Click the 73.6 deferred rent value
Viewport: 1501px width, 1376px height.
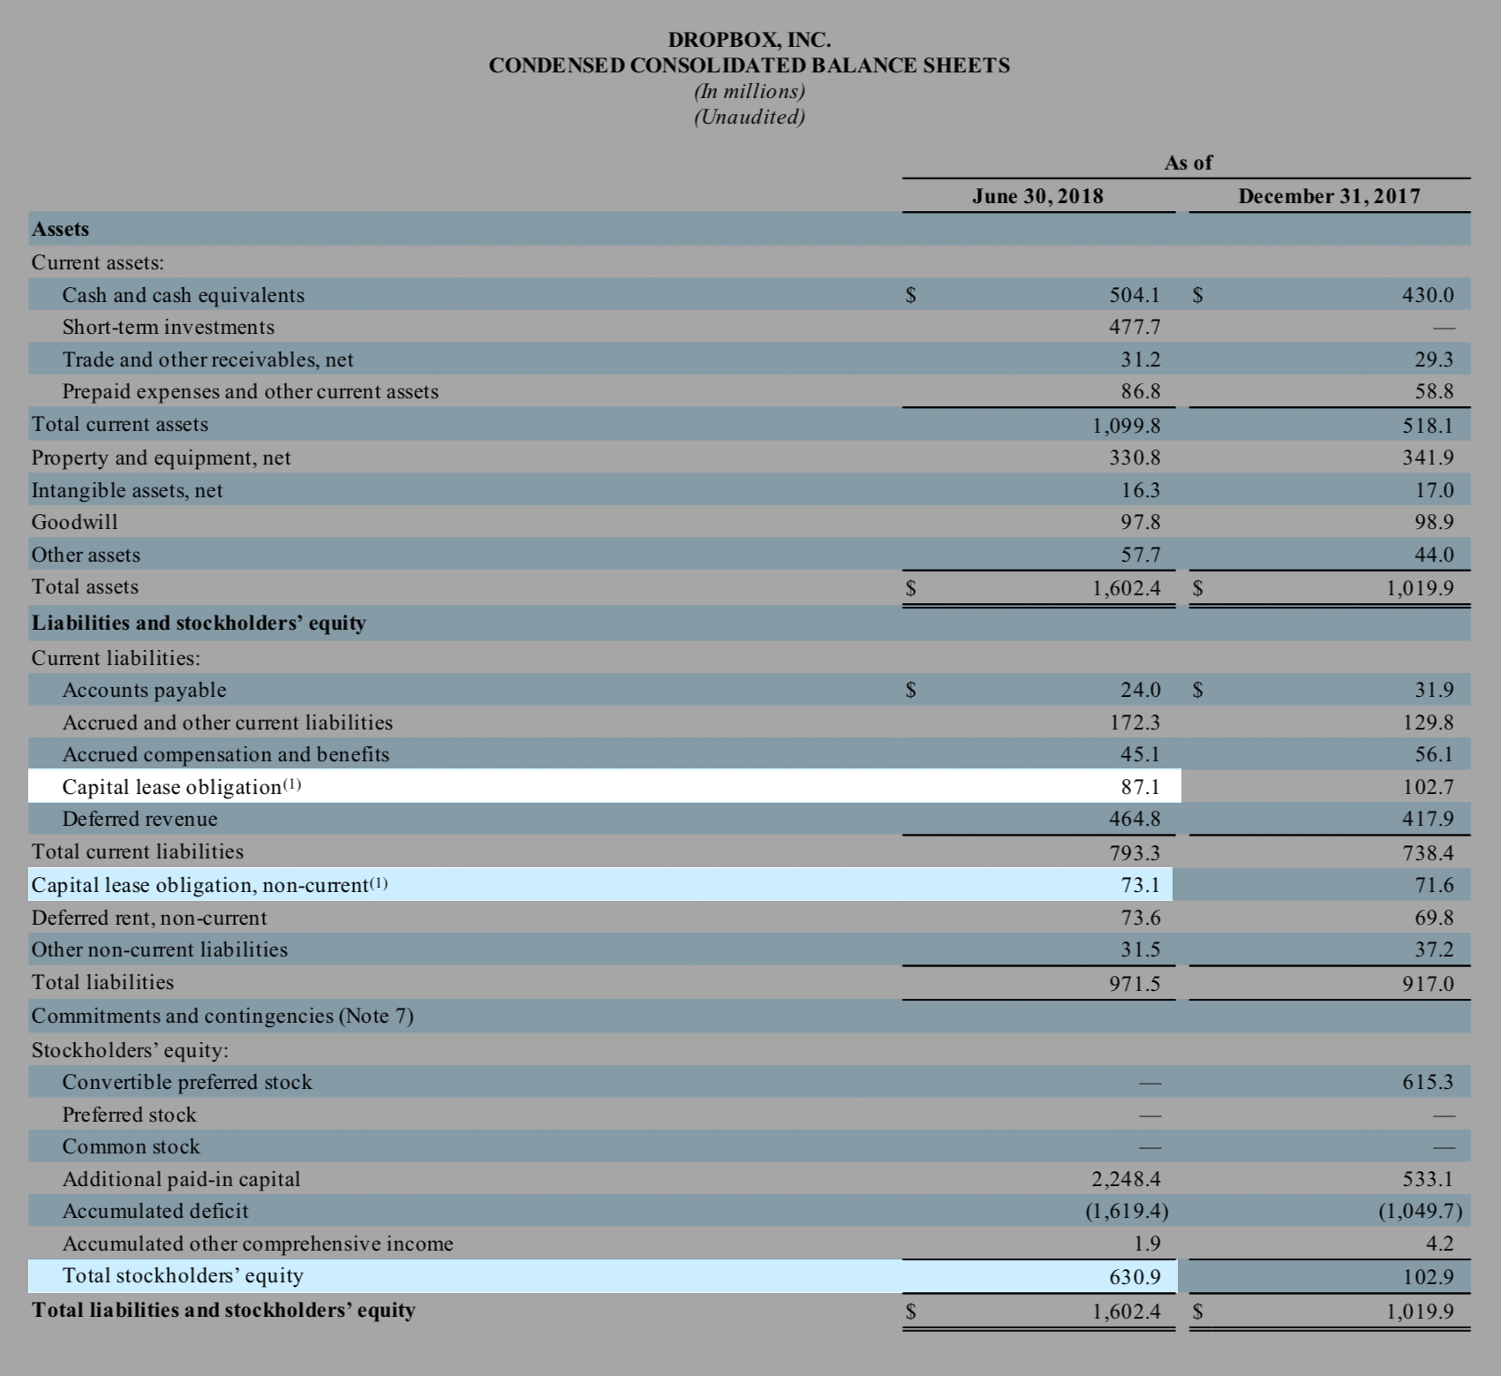[1141, 918]
